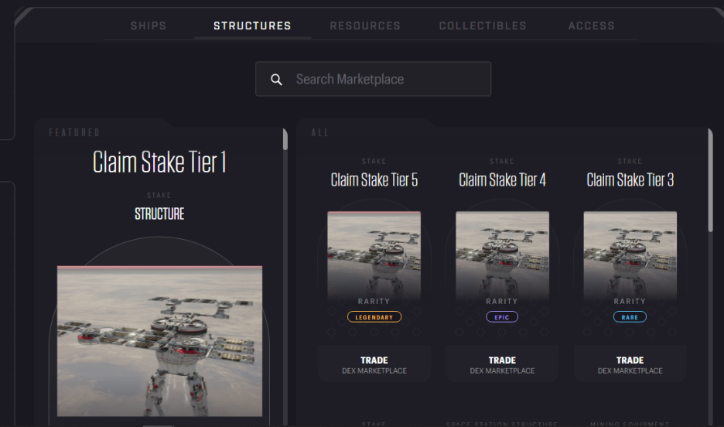
Task: Click the Epic rarity badge
Action: click(502, 317)
